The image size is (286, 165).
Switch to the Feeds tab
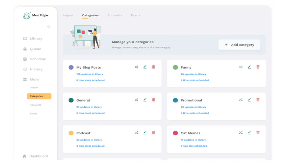pyautogui.click(x=136, y=15)
